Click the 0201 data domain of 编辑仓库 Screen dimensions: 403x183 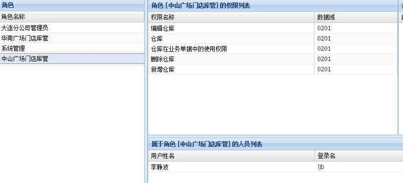(324, 28)
